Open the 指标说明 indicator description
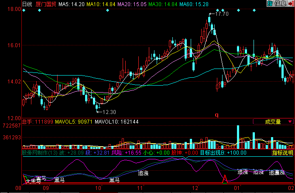 tap(282, 153)
